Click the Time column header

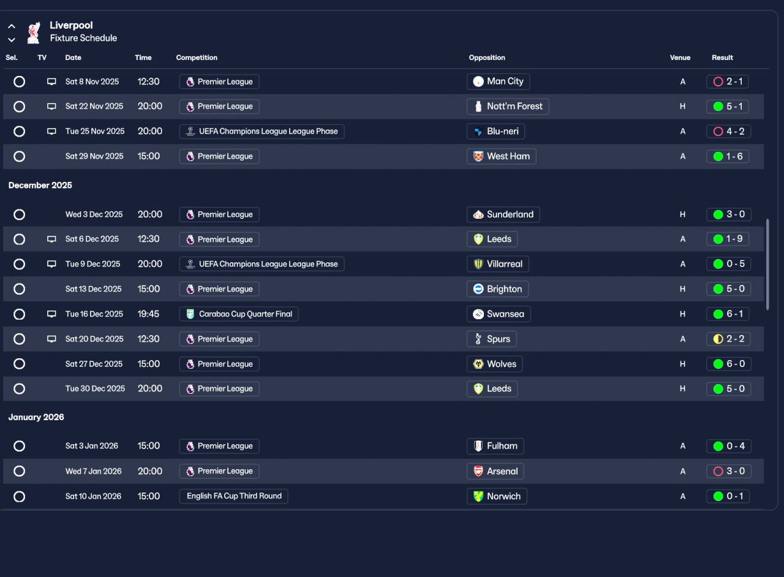click(x=143, y=58)
